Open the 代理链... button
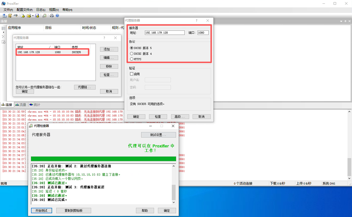Image resolution: width=352 pixels, height=217 pixels. [85, 87]
